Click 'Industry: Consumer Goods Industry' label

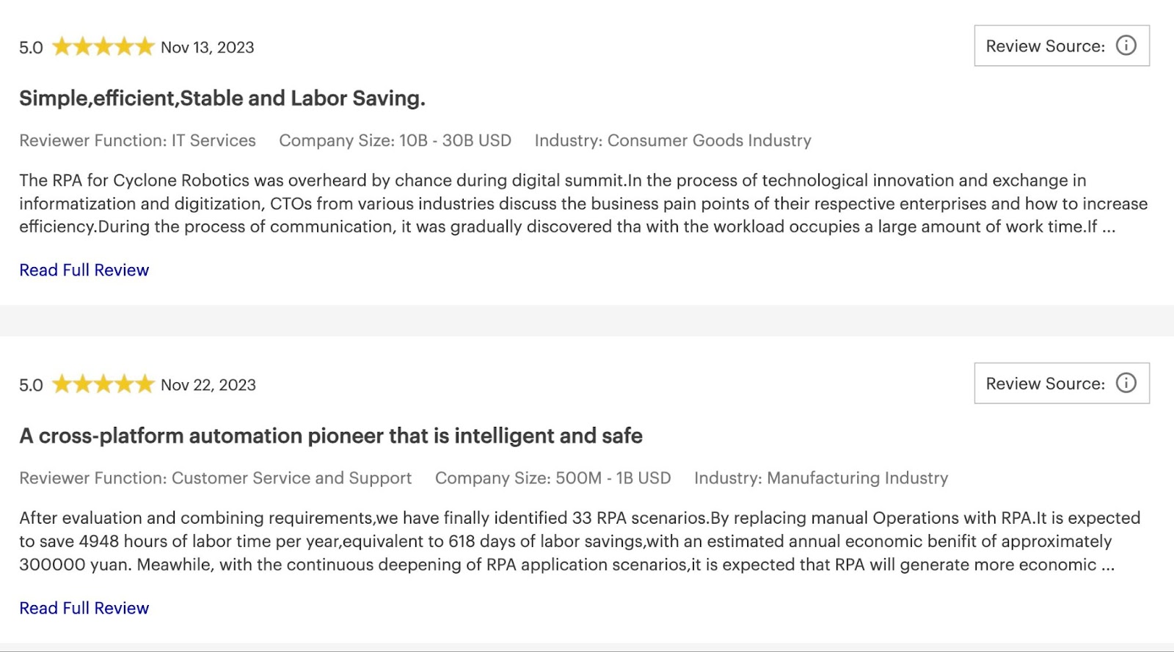673,140
